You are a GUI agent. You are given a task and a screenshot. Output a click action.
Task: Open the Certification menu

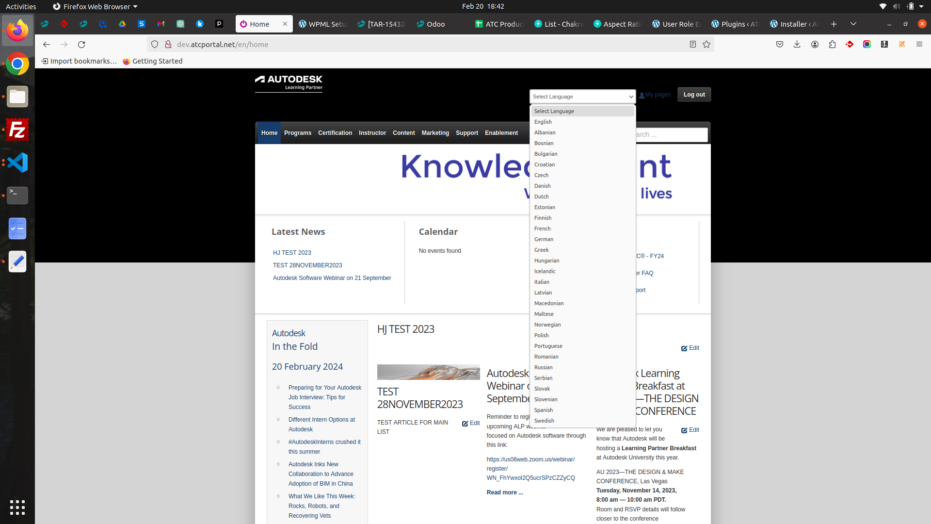tap(335, 133)
